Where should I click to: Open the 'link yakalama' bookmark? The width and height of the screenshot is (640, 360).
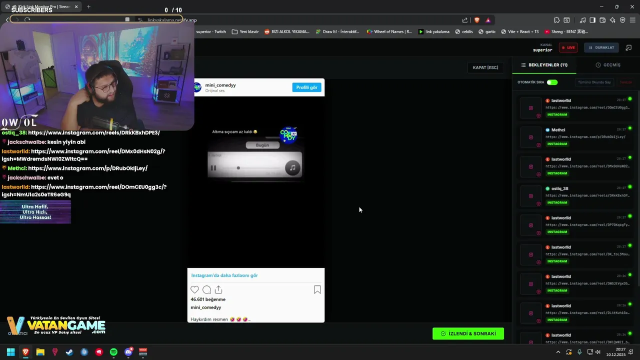(433, 31)
